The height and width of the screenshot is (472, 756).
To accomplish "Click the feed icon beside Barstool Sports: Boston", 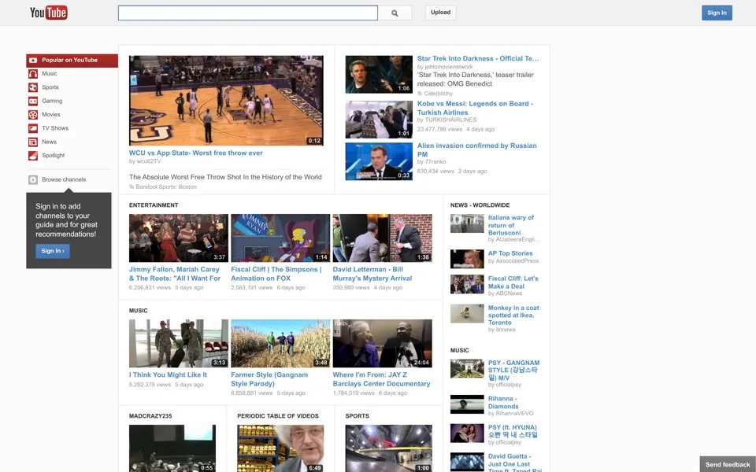I will [132, 187].
